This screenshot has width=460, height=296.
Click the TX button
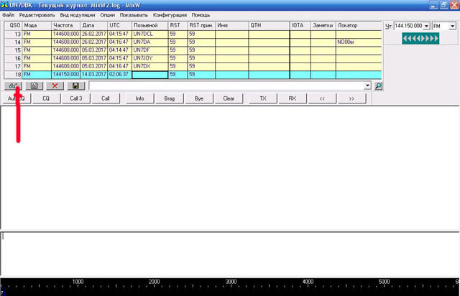click(263, 98)
